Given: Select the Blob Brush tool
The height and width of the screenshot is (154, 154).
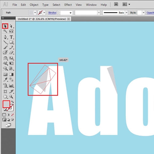Looking at the screenshot, I should tap(5, 52).
